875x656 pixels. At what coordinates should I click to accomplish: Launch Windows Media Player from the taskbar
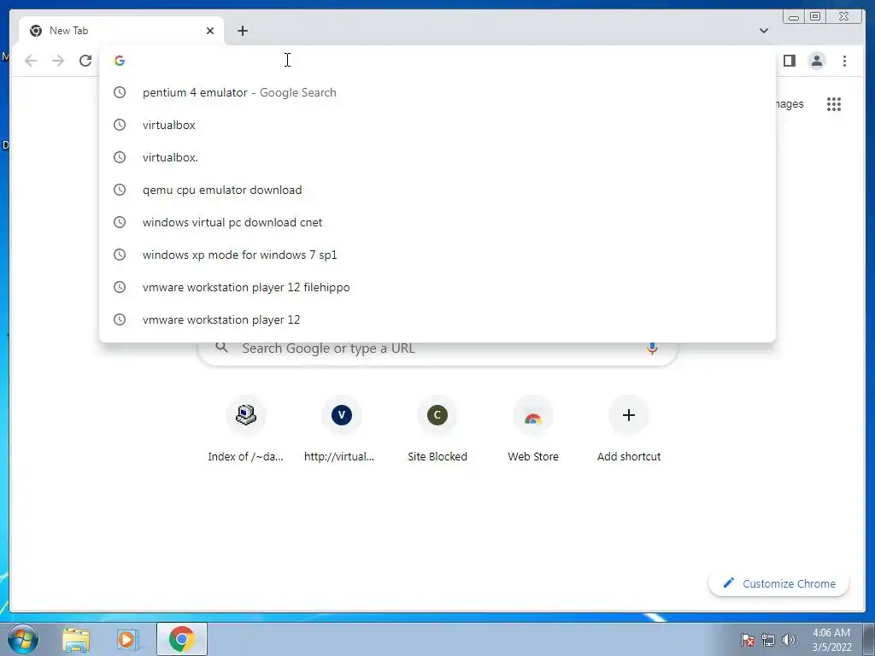tap(127, 640)
